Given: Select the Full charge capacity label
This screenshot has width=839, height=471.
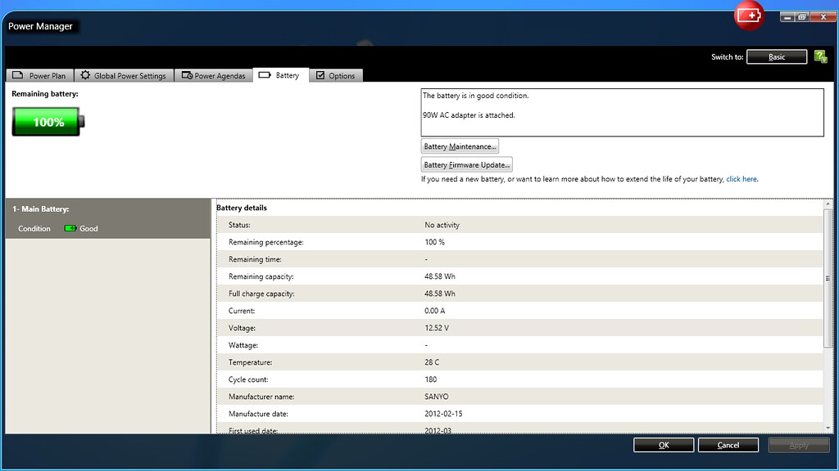Looking at the screenshot, I should 261,294.
